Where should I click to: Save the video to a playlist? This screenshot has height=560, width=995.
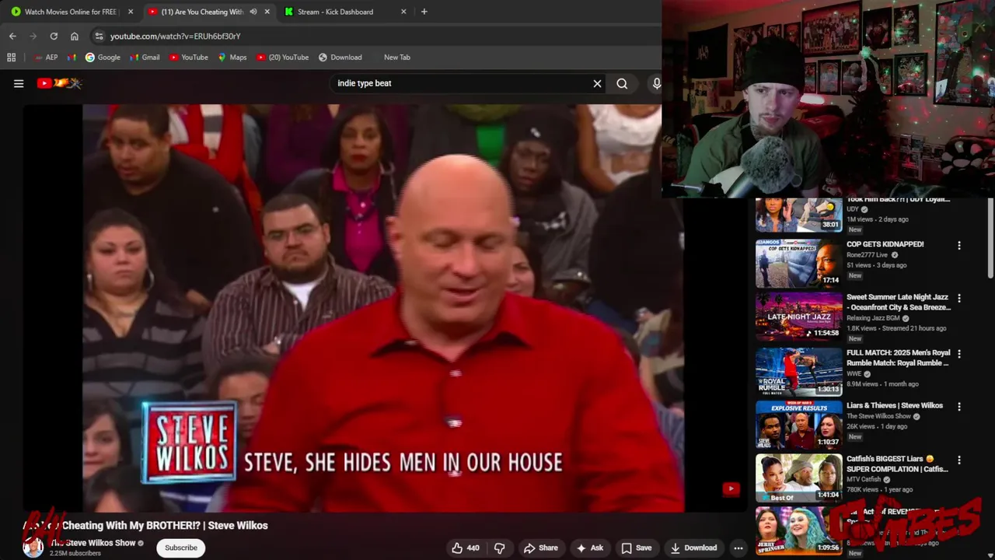coord(636,548)
